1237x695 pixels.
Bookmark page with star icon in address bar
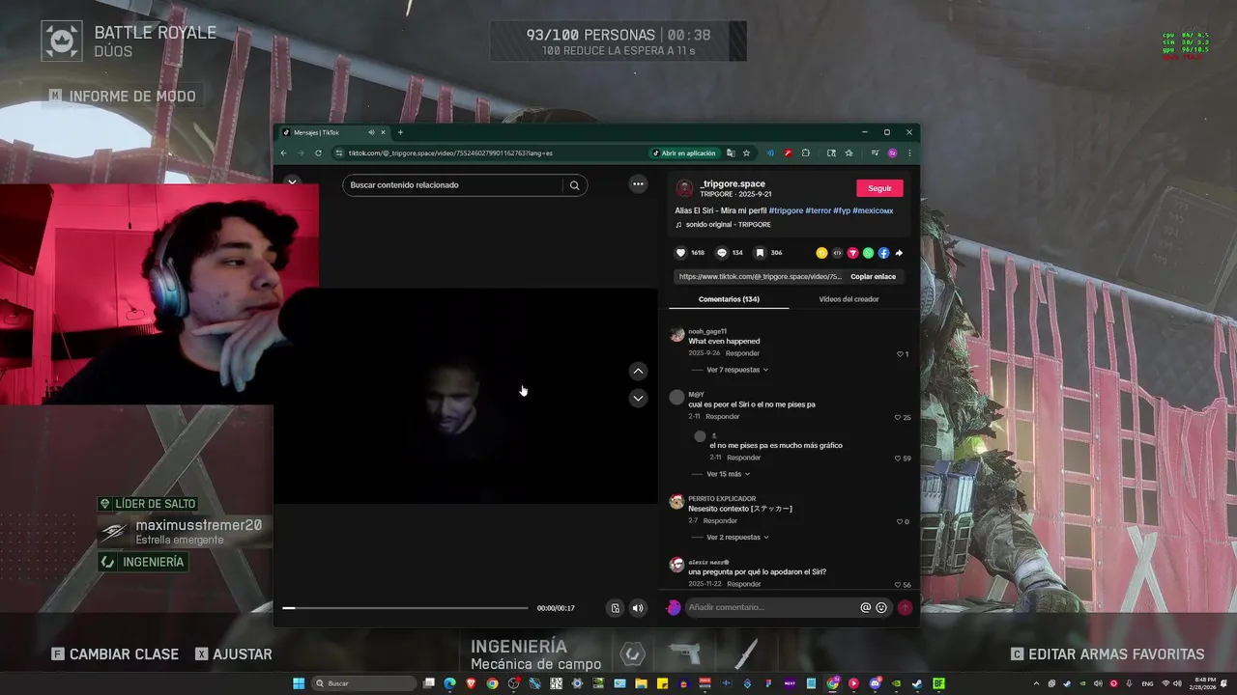(x=746, y=153)
